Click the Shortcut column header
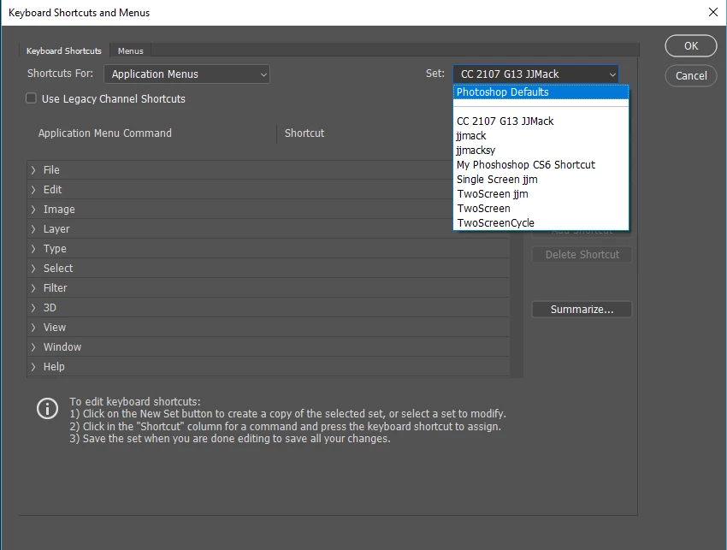Image resolution: width=727 pixels, height=550 pixels. [x=304, y=133]
